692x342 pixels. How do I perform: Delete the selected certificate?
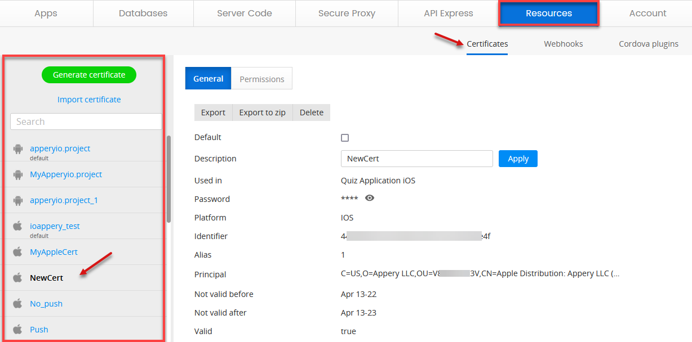click(x=312, y=112)
